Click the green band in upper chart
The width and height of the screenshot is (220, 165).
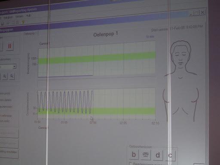97,58
